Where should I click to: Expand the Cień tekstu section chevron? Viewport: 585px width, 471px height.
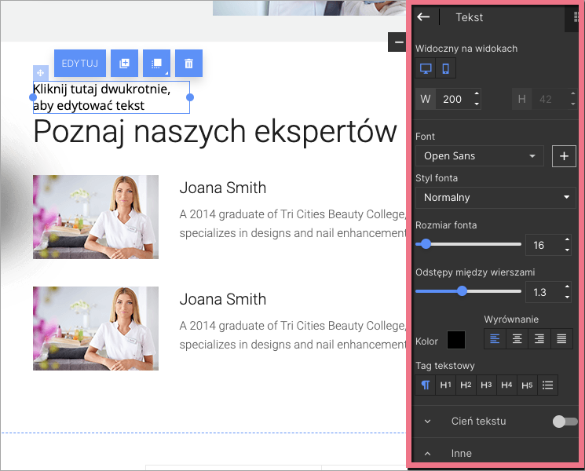[x=428, y=422]
